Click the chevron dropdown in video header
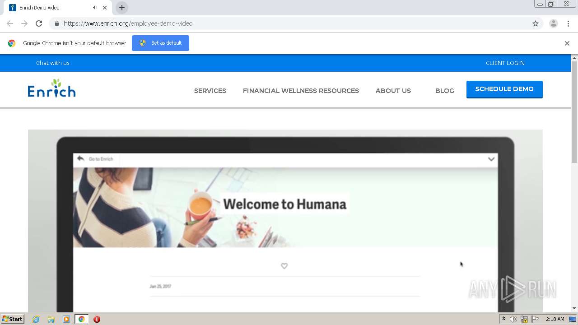The height and width of the screenshot is (325, 578). click(491, 159)
